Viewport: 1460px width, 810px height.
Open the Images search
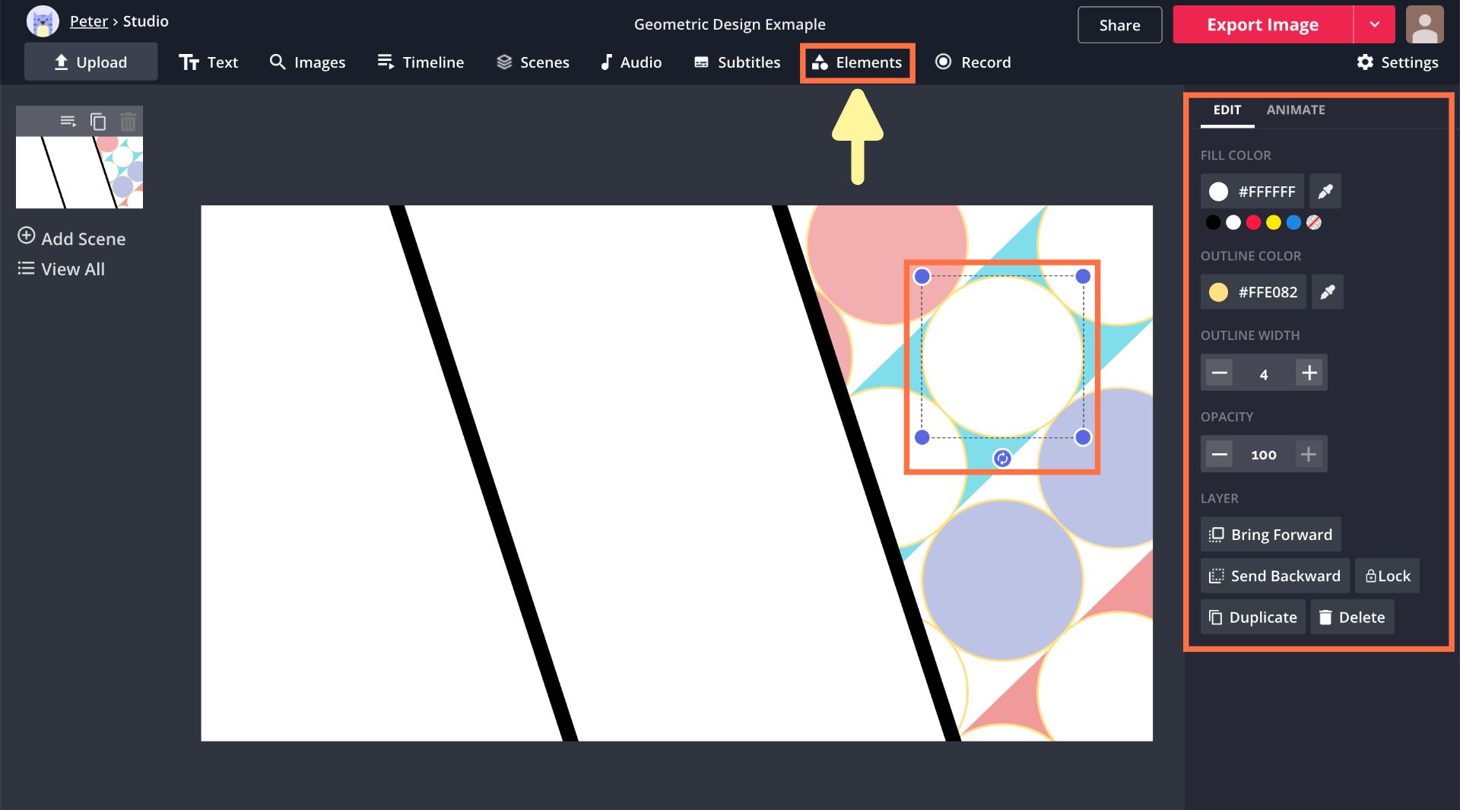[307, 62]
